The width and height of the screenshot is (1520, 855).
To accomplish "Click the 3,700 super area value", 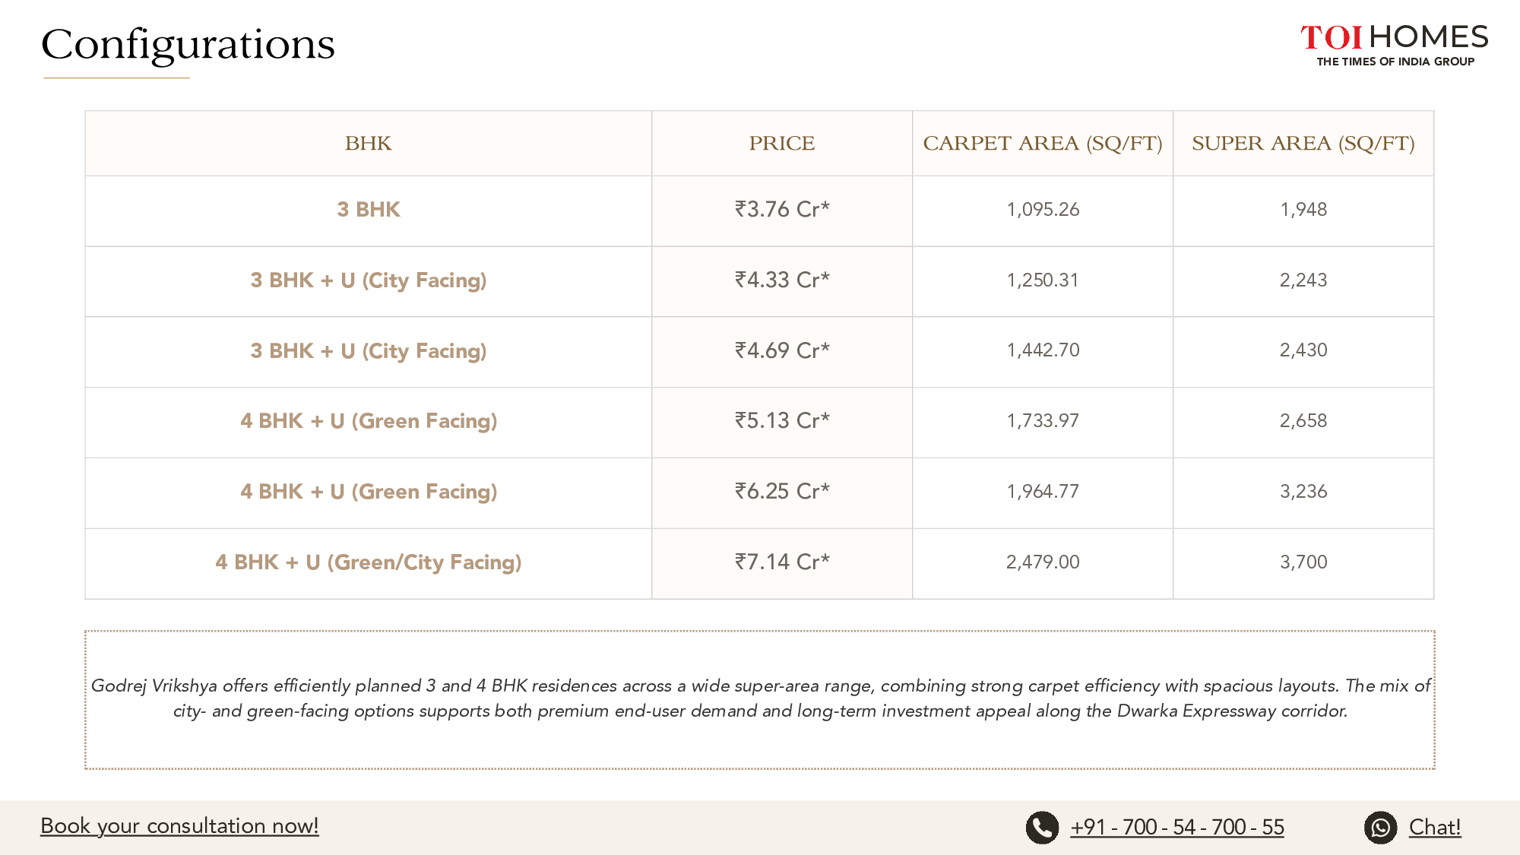I will (1303, 562).
